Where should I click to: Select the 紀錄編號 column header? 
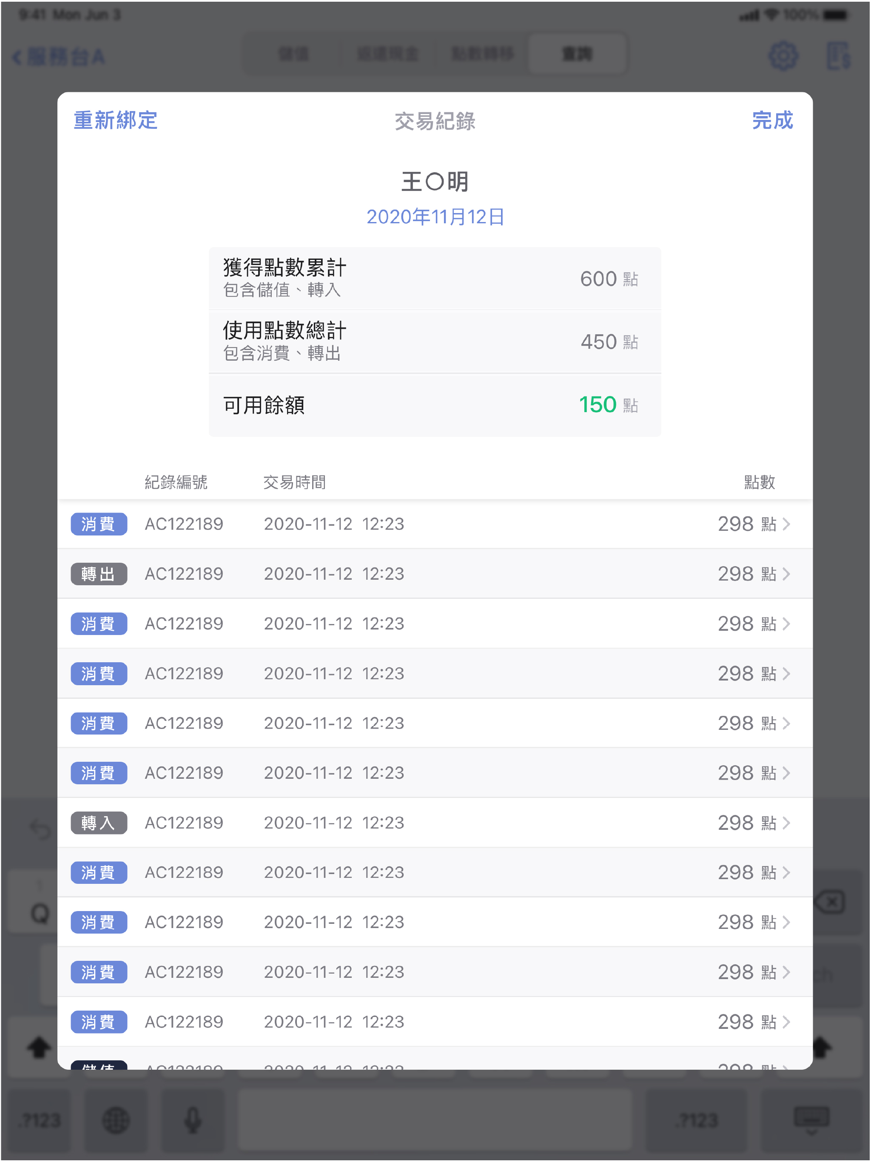point(176,482)
